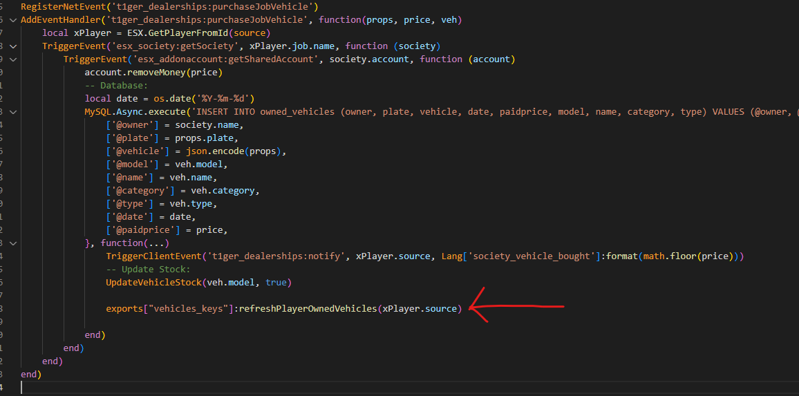The height and width of the screenshot is (396, 799).
Task: Collapse the MySQL.Async.execute block fold arrow
Action: [12, 112]
